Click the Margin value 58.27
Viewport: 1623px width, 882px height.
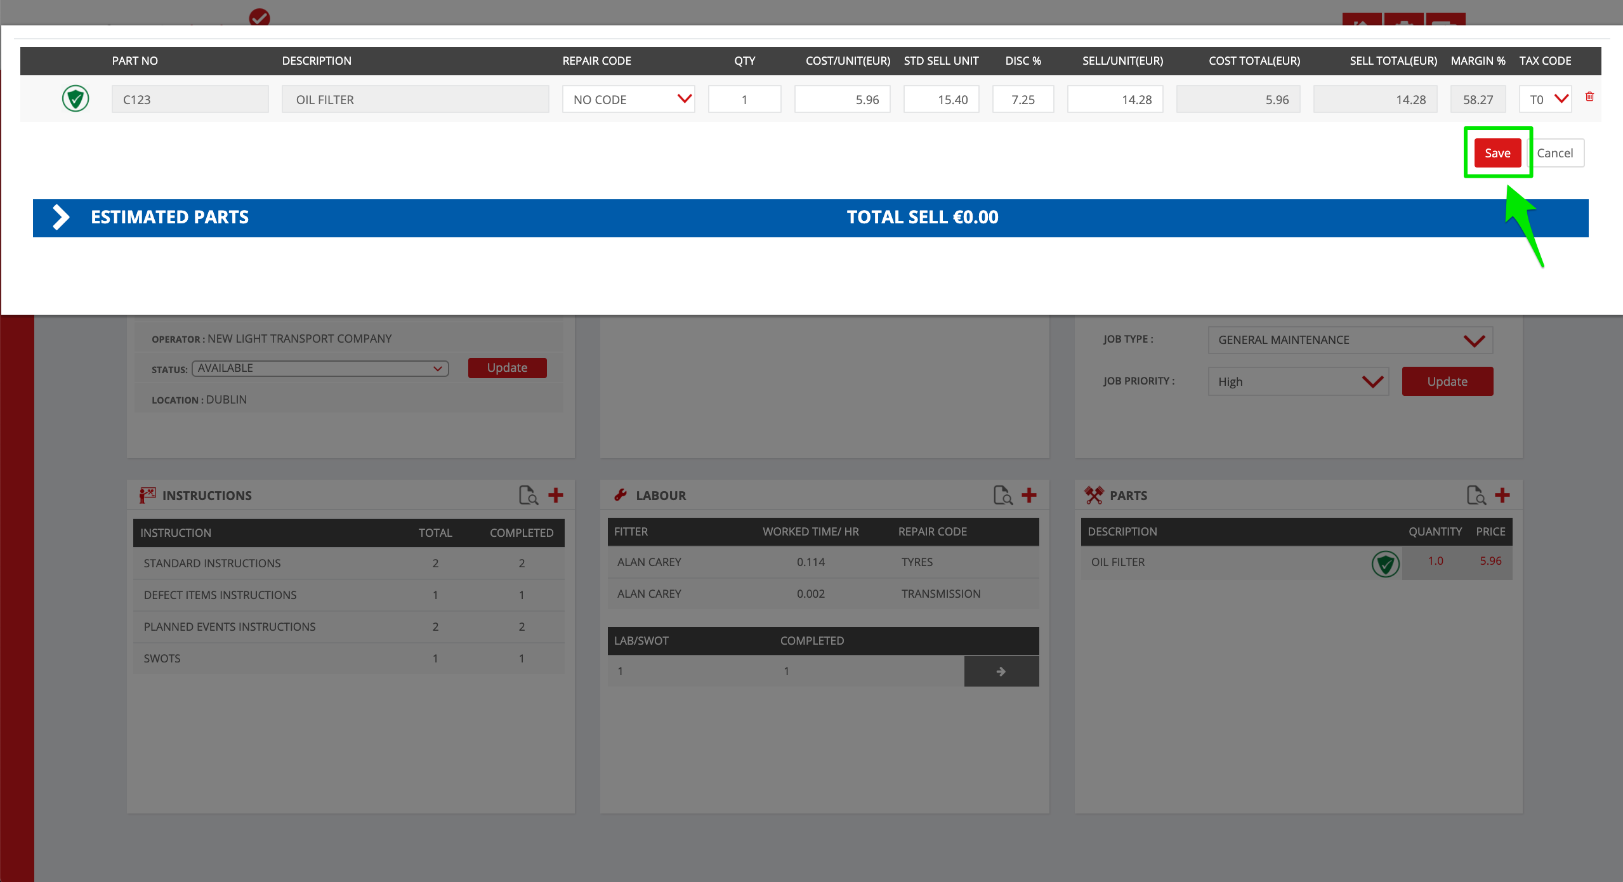click(1478, 99)
